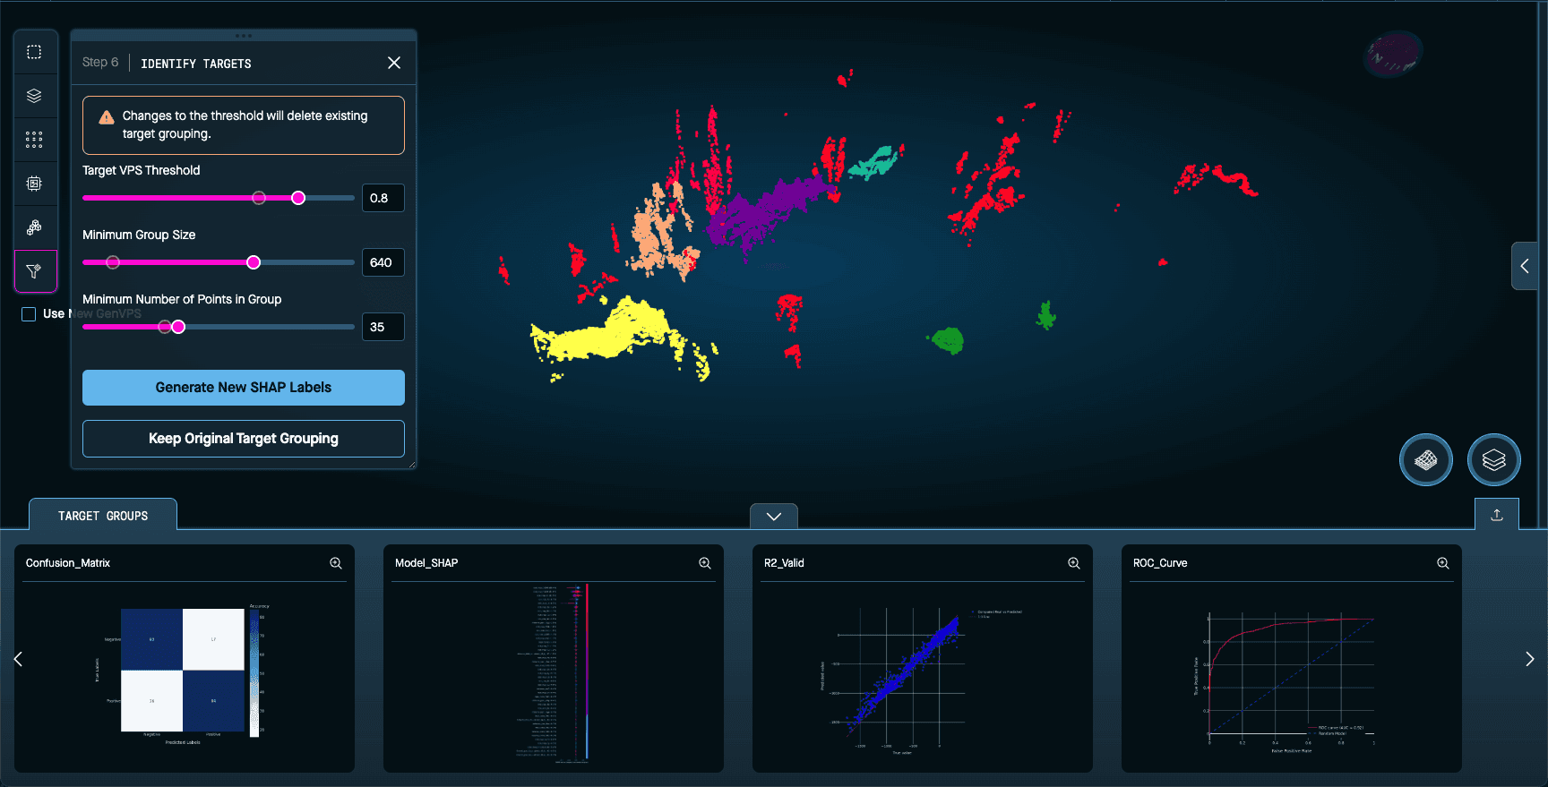Click the Step 6 label
1548x787 pixels.
pyautogui.click(x=100, y=62)
